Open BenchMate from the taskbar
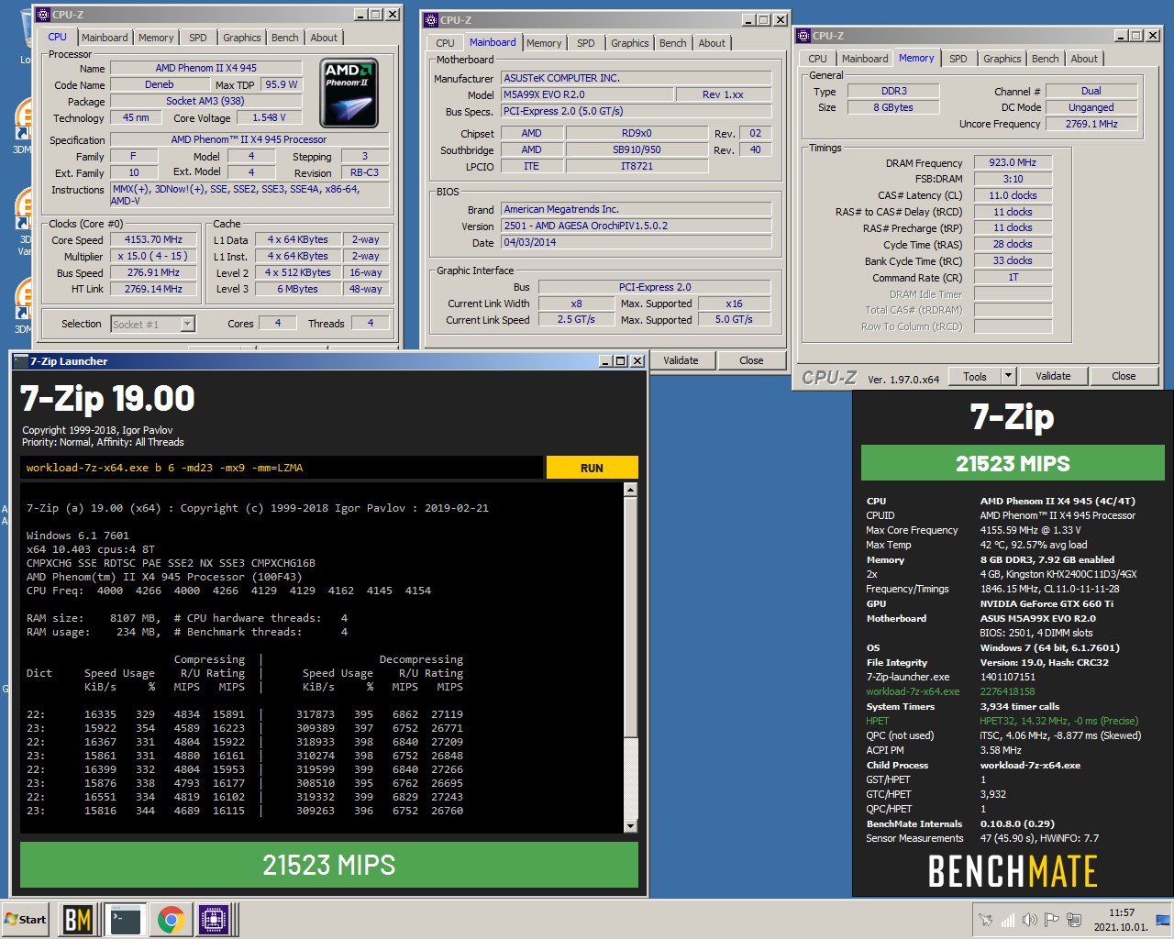This screenshot has height=939, width=1174. pos(77,919)
